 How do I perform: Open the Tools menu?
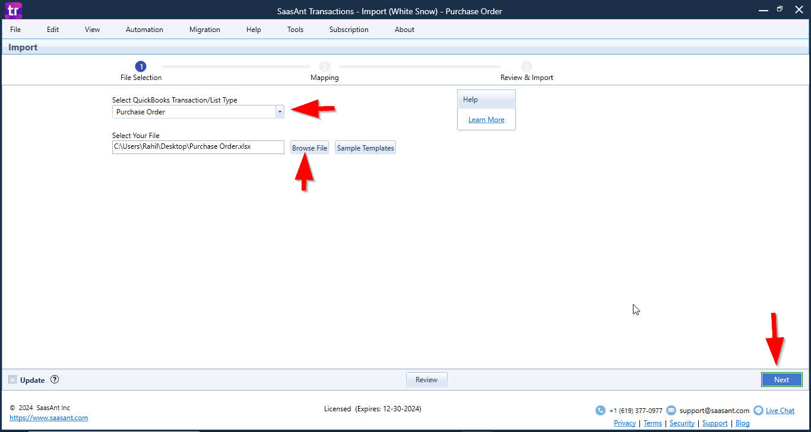[295, 30]
